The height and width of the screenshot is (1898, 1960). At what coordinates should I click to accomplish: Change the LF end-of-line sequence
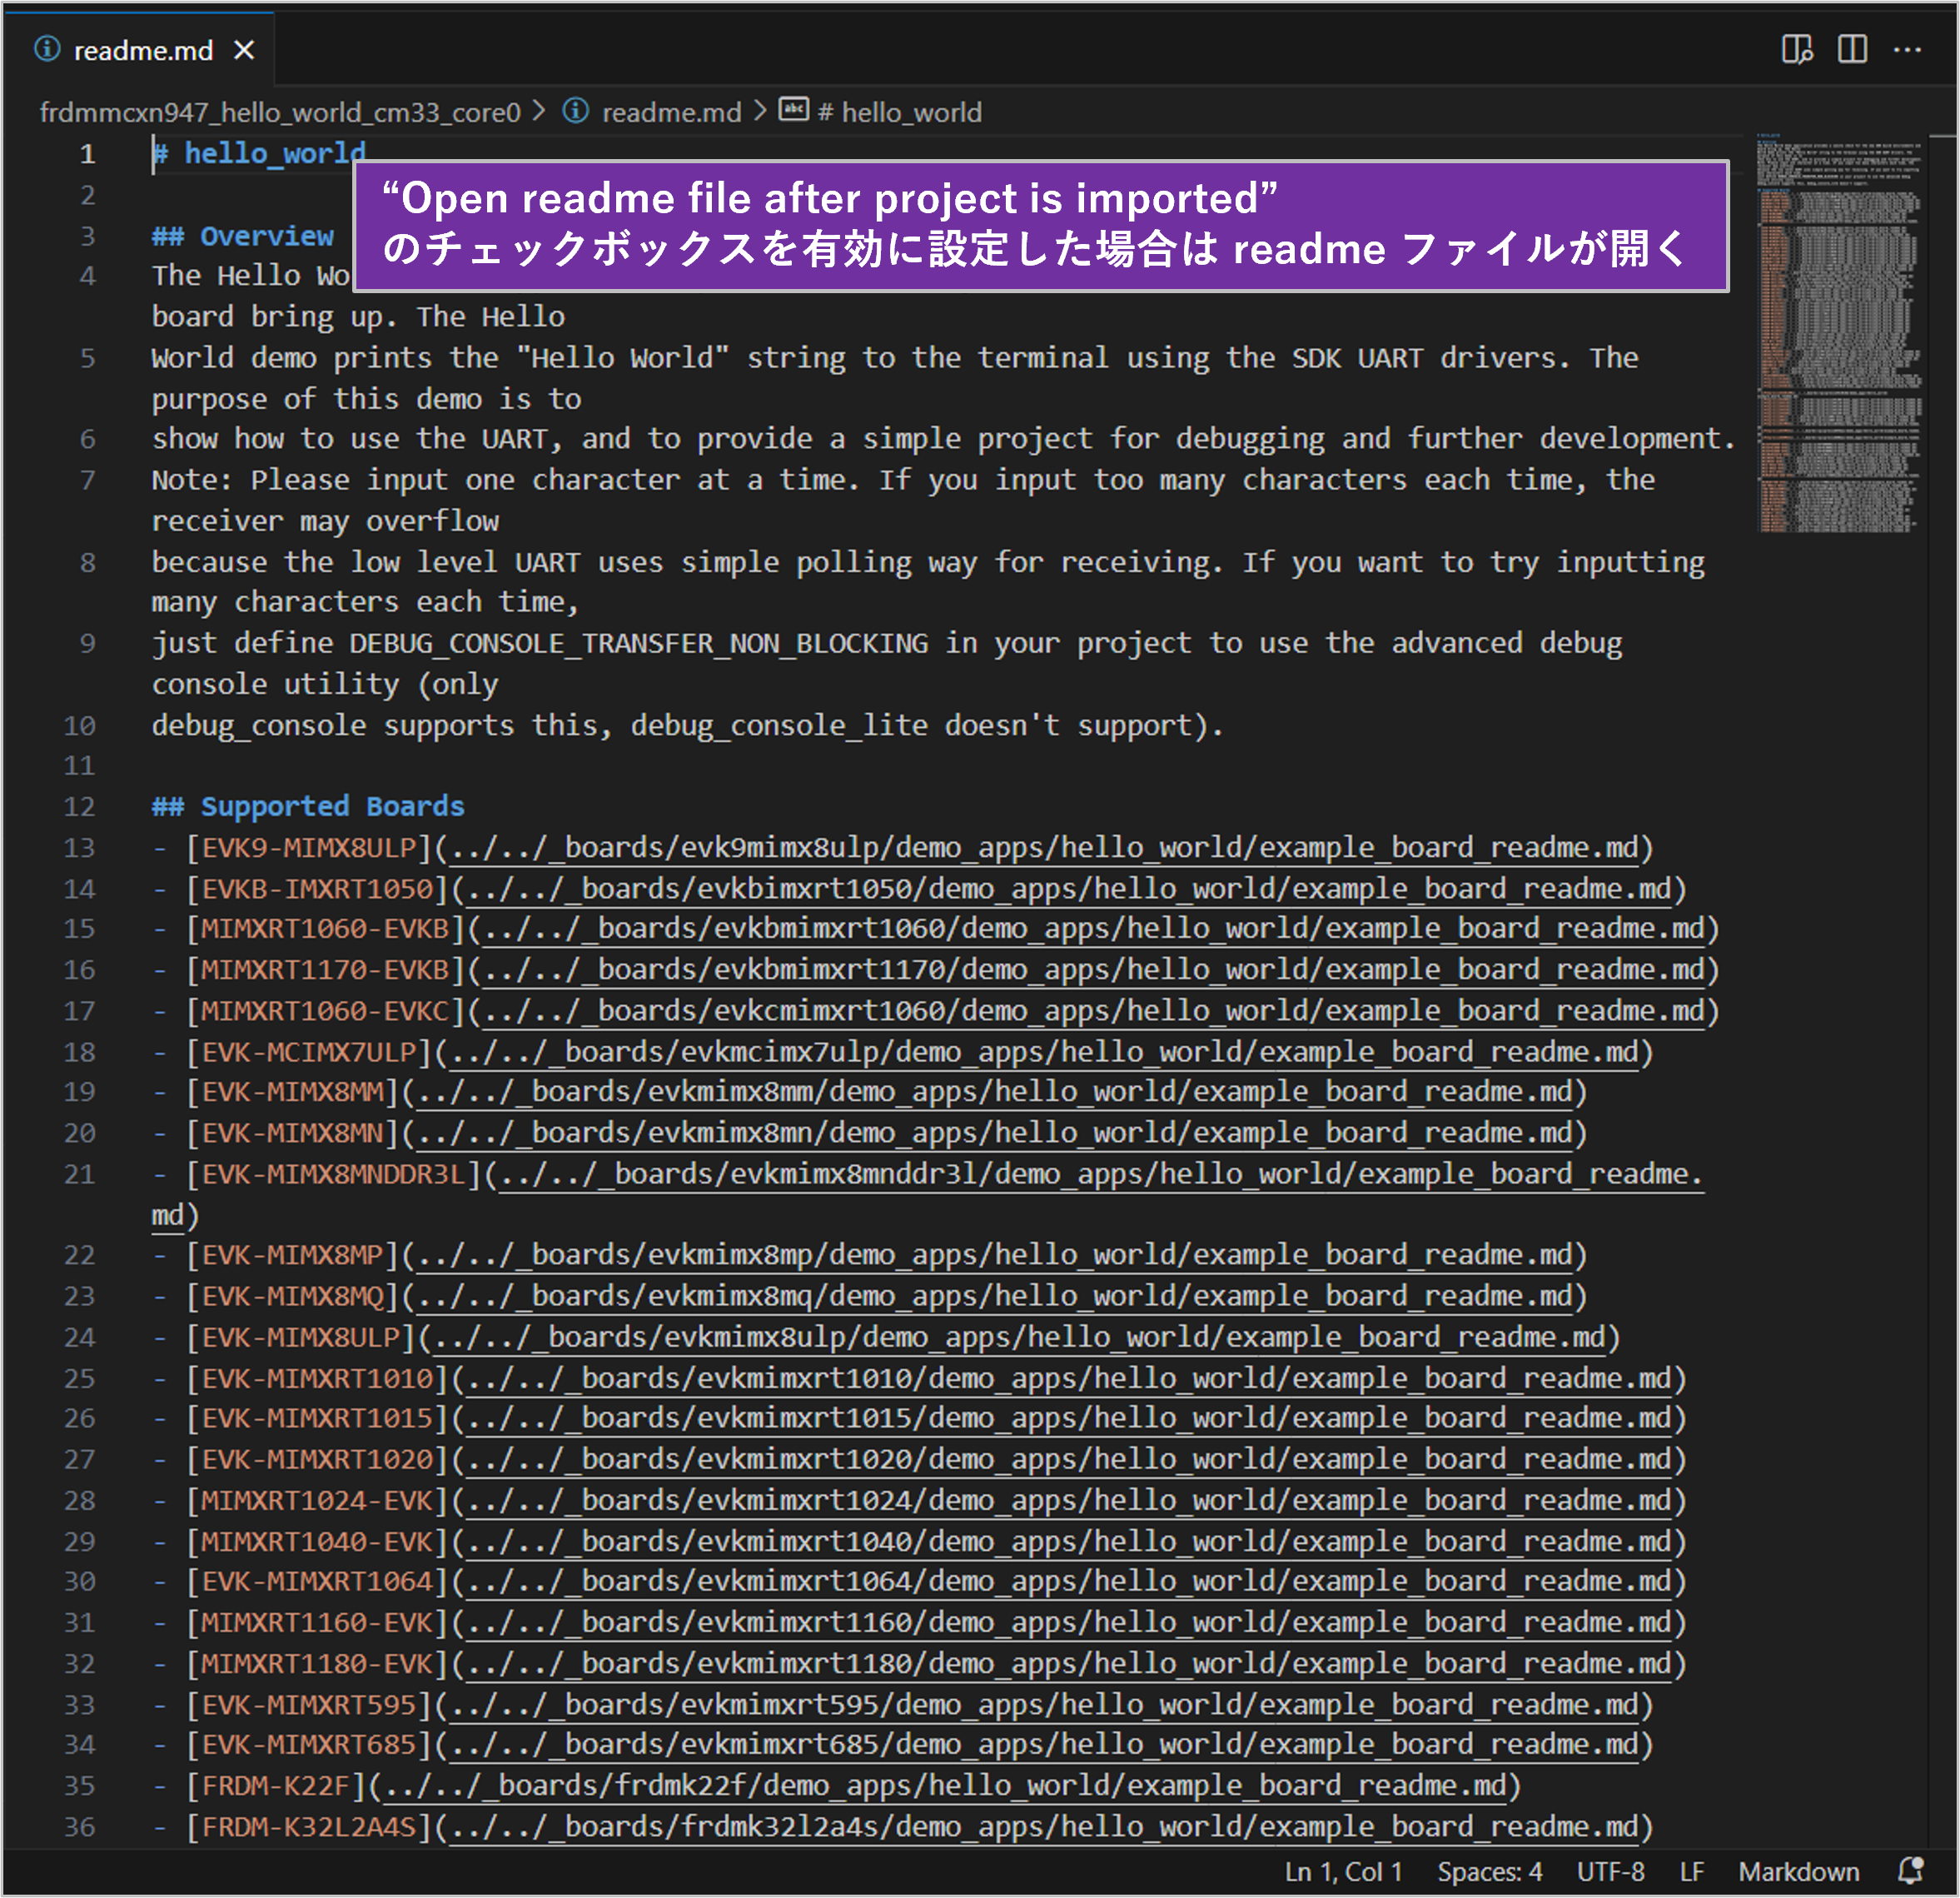tap(1691, 1871)
